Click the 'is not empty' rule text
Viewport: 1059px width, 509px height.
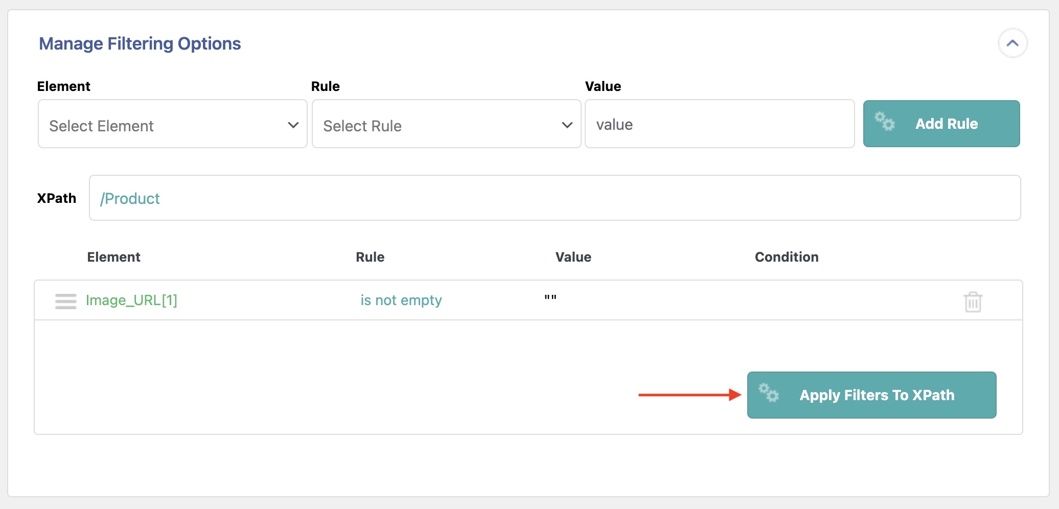[x=401, y=300]
